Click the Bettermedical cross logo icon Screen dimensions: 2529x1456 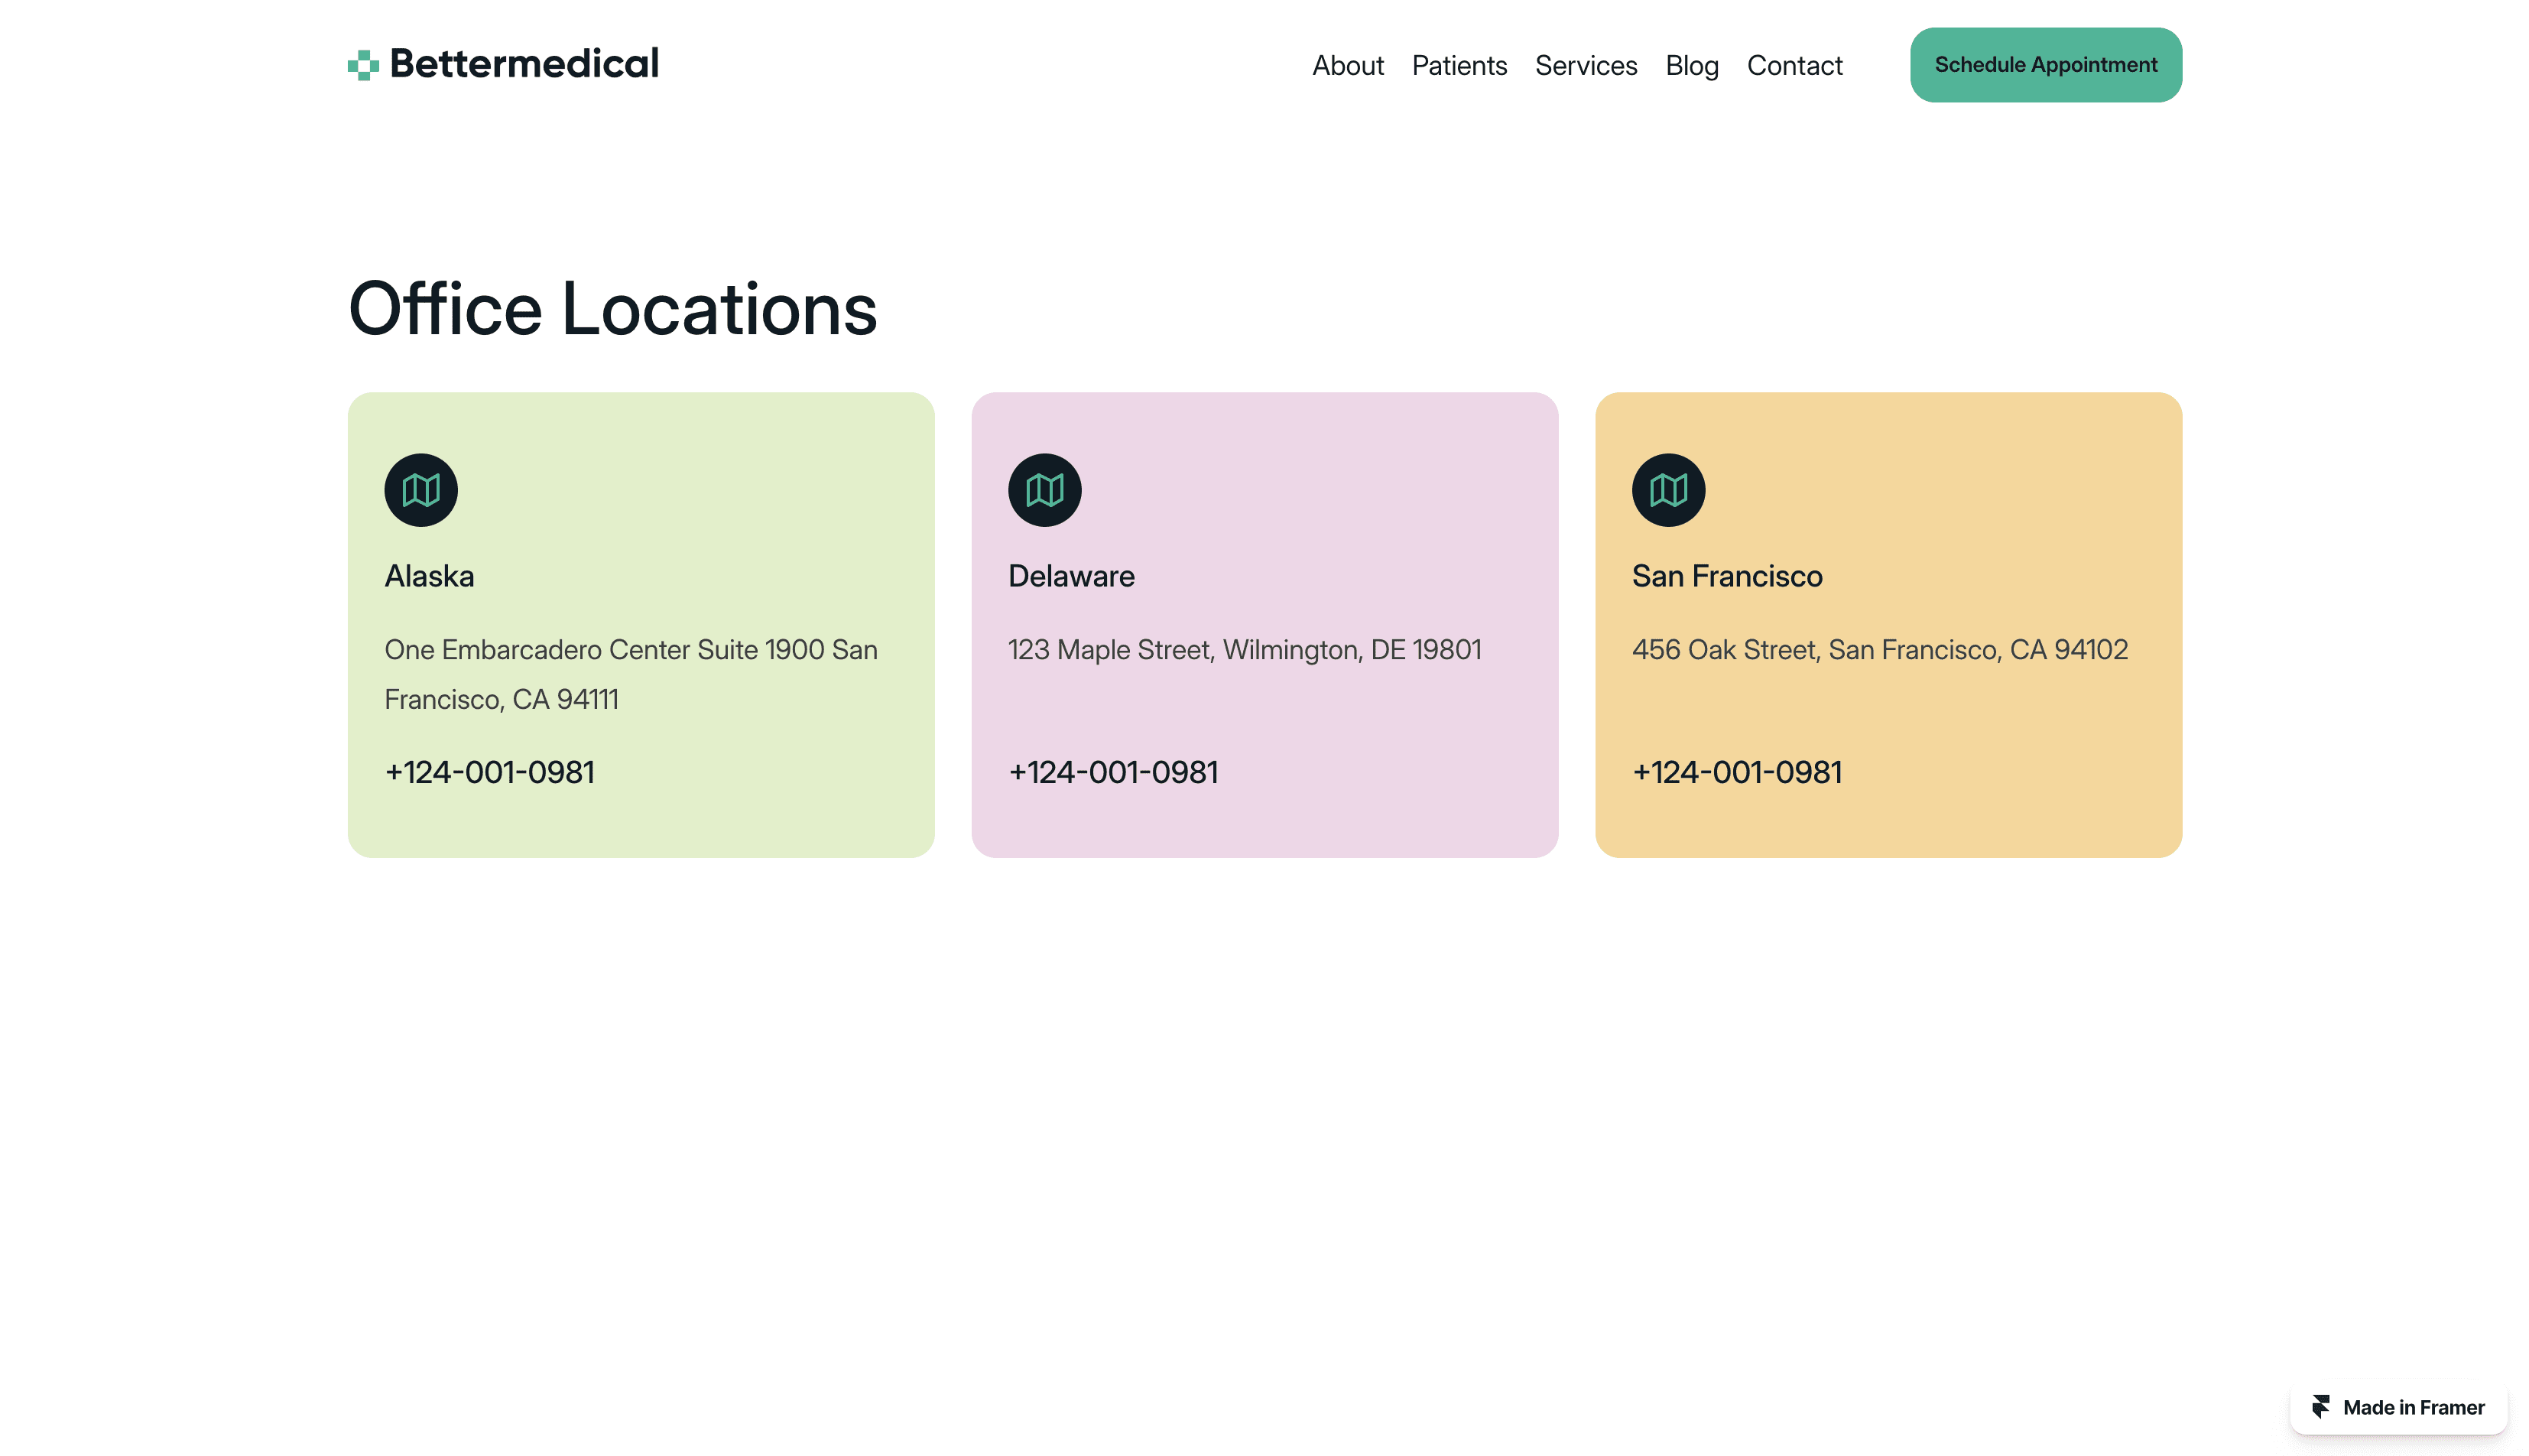click(x=363, y=65)
